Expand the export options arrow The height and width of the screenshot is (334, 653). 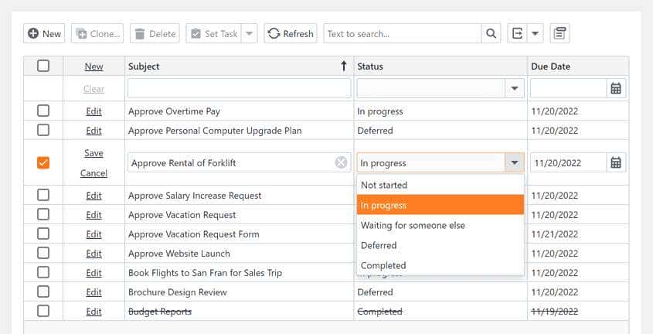(536, 33)
